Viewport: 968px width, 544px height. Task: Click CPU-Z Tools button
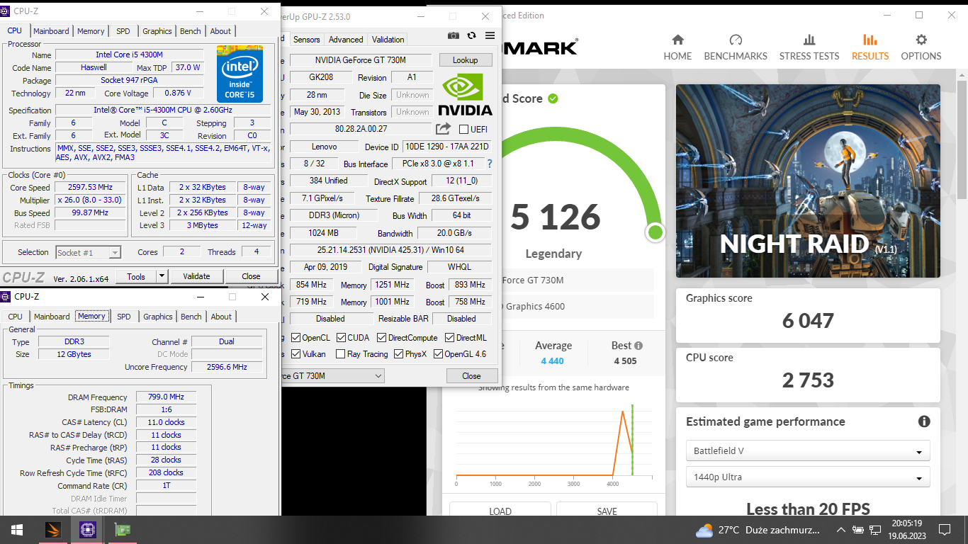(x=136, y=276)
